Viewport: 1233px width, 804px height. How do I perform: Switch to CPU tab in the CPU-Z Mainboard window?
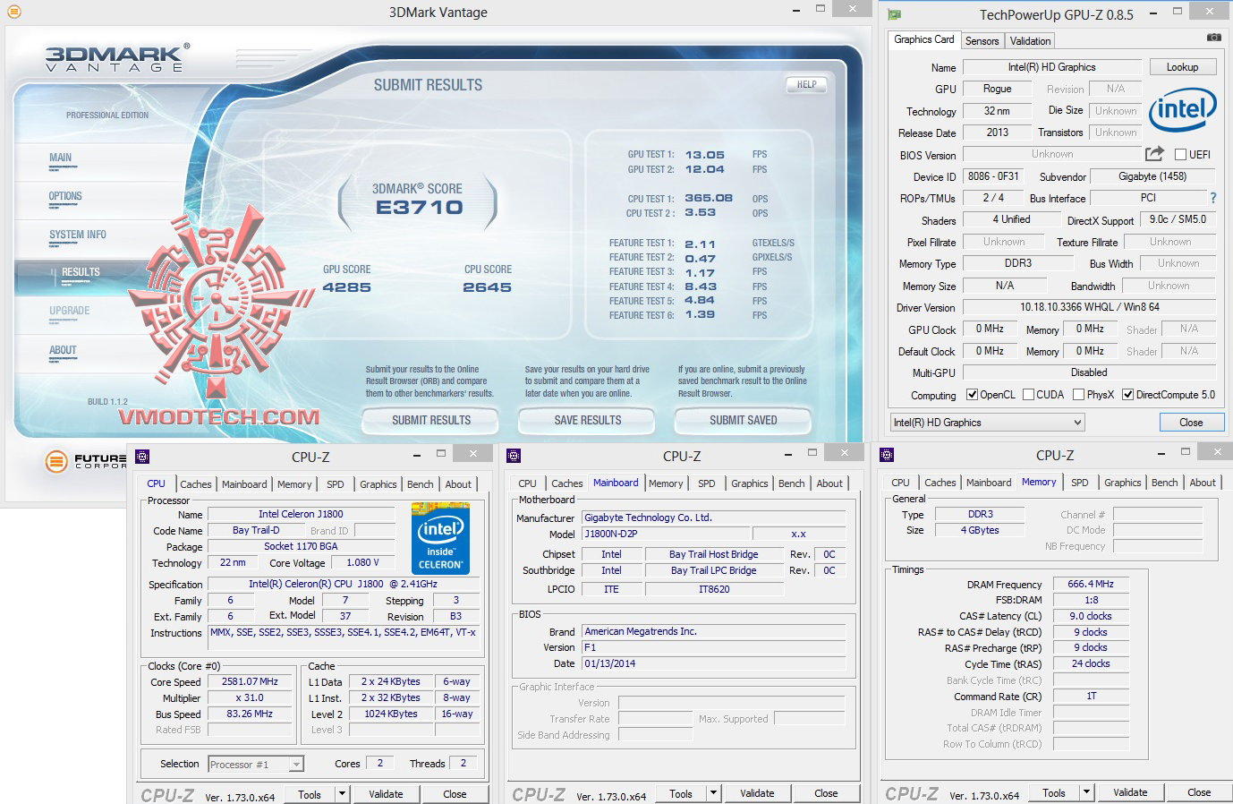pyautogui.click(x=528, y=483)
